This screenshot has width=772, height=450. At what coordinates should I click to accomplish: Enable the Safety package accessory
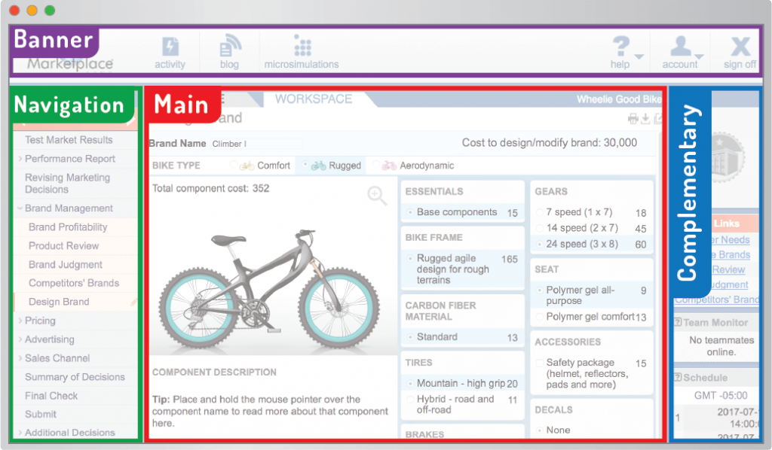[x=540, y=363]
